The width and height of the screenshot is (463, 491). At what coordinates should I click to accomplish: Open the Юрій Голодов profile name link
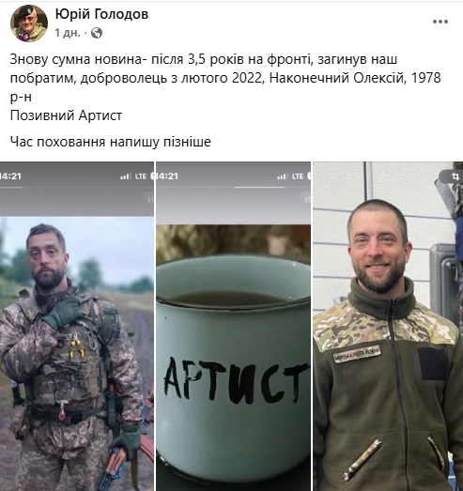click(101, 14)
